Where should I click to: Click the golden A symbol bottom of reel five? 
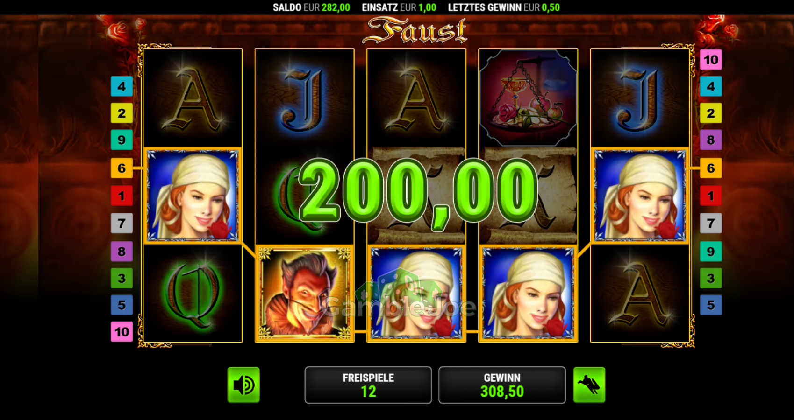tap(640, 294)
